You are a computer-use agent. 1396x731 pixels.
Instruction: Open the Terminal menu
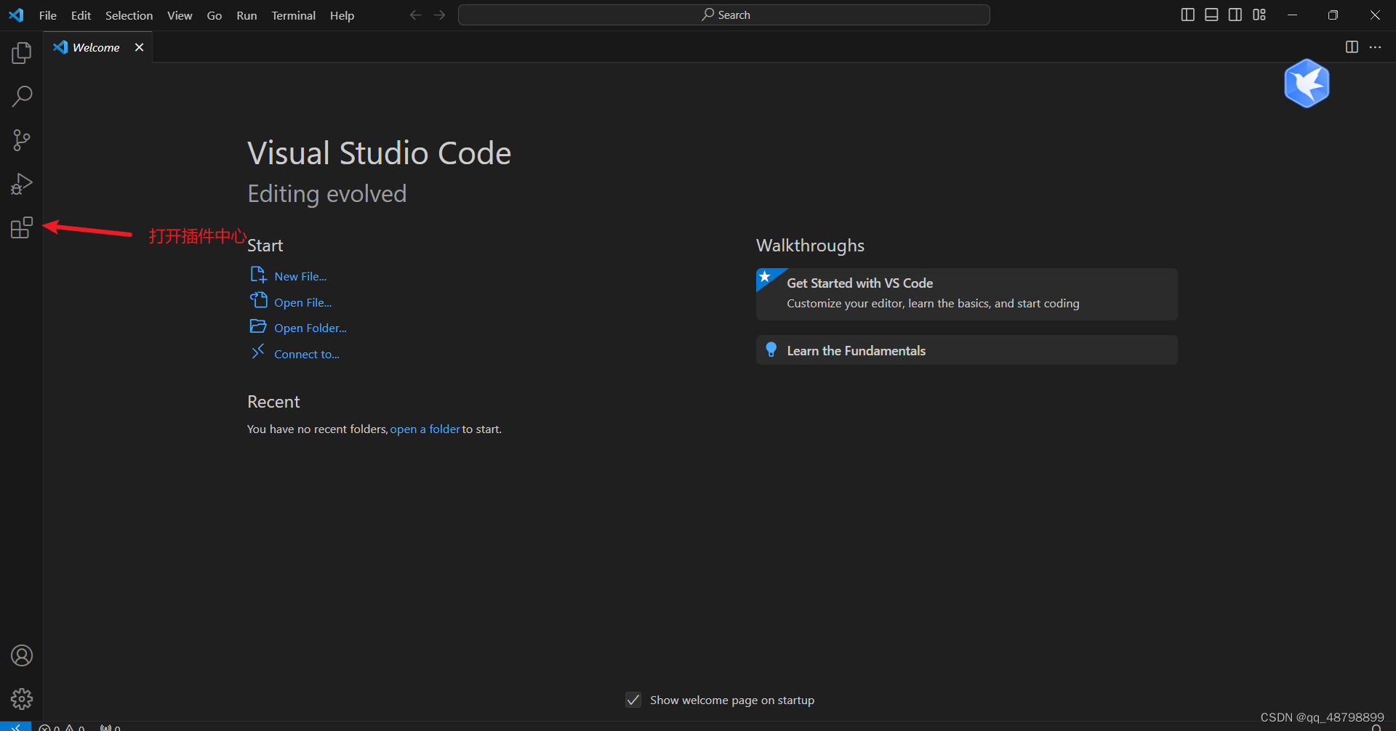pos(293,15)
